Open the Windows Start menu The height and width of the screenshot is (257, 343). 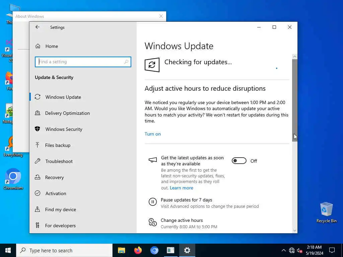pyautogui.click(x=8, y=250)
